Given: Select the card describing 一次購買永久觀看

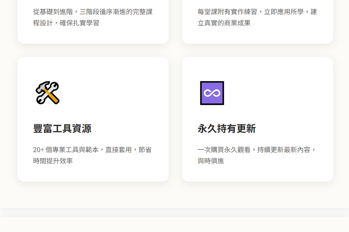Looking at the screenshot, I should tap(258, 119).
